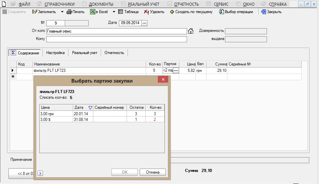This screenshot has height=184, width=319.
Task: Open the ОКНО menu
Action: point(248,4)
